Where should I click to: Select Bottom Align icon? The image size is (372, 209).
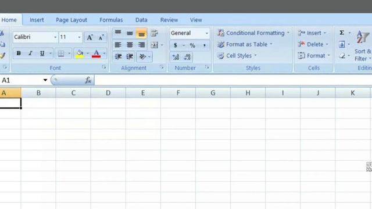pos(141,34)
